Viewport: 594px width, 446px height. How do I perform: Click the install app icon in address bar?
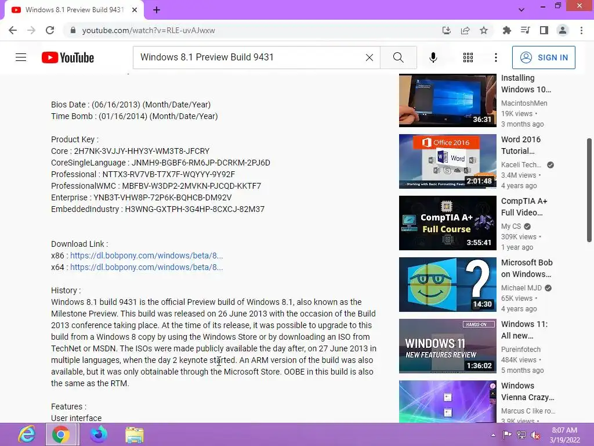pos(447,30)
